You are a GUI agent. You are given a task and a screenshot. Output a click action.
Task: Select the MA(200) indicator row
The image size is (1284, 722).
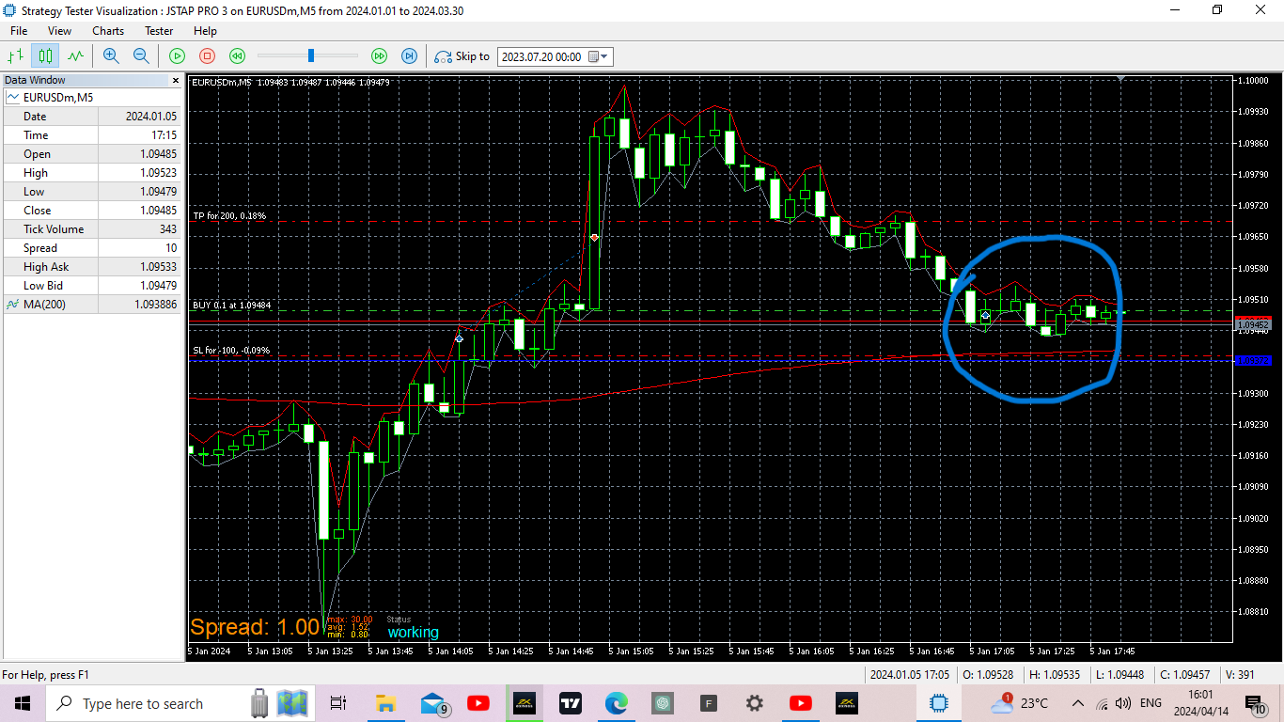93,305
